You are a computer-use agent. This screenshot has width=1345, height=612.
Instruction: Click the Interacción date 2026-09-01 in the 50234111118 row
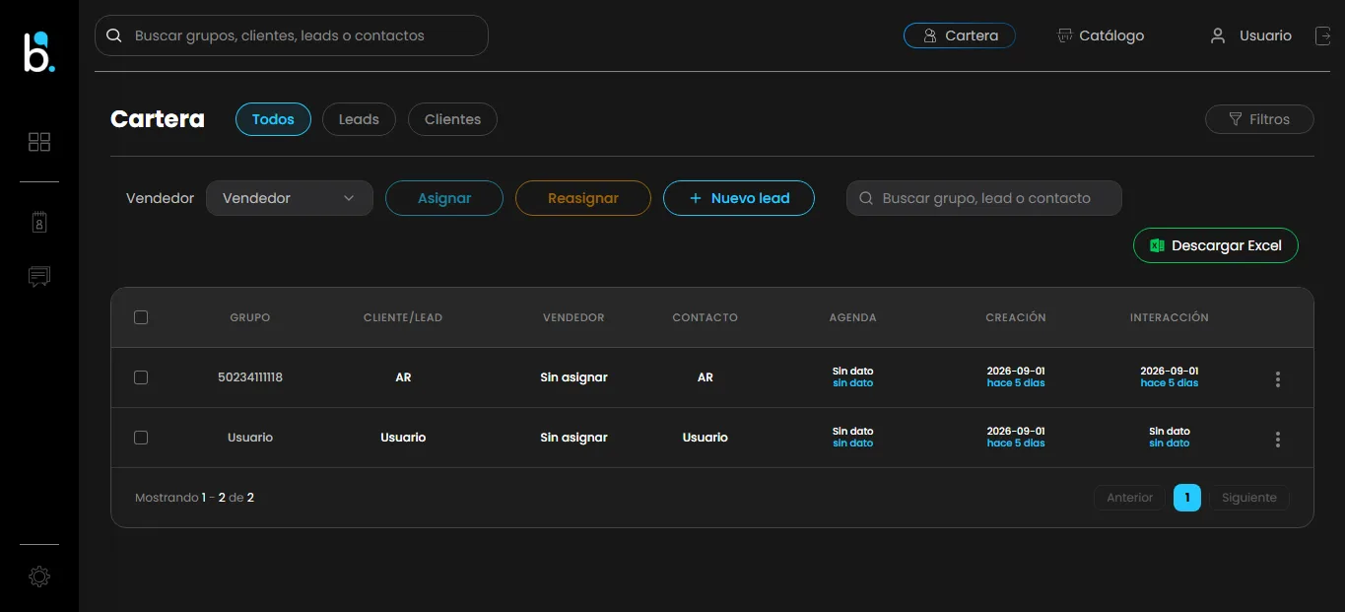1170,372
